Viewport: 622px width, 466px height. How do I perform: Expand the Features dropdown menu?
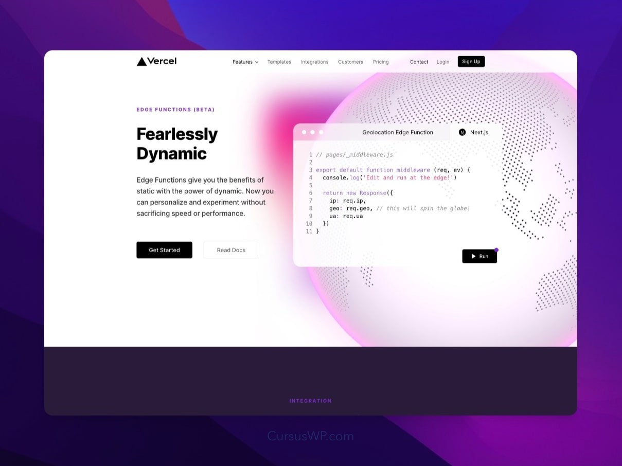pyautogui.click(x=245, y=62)
